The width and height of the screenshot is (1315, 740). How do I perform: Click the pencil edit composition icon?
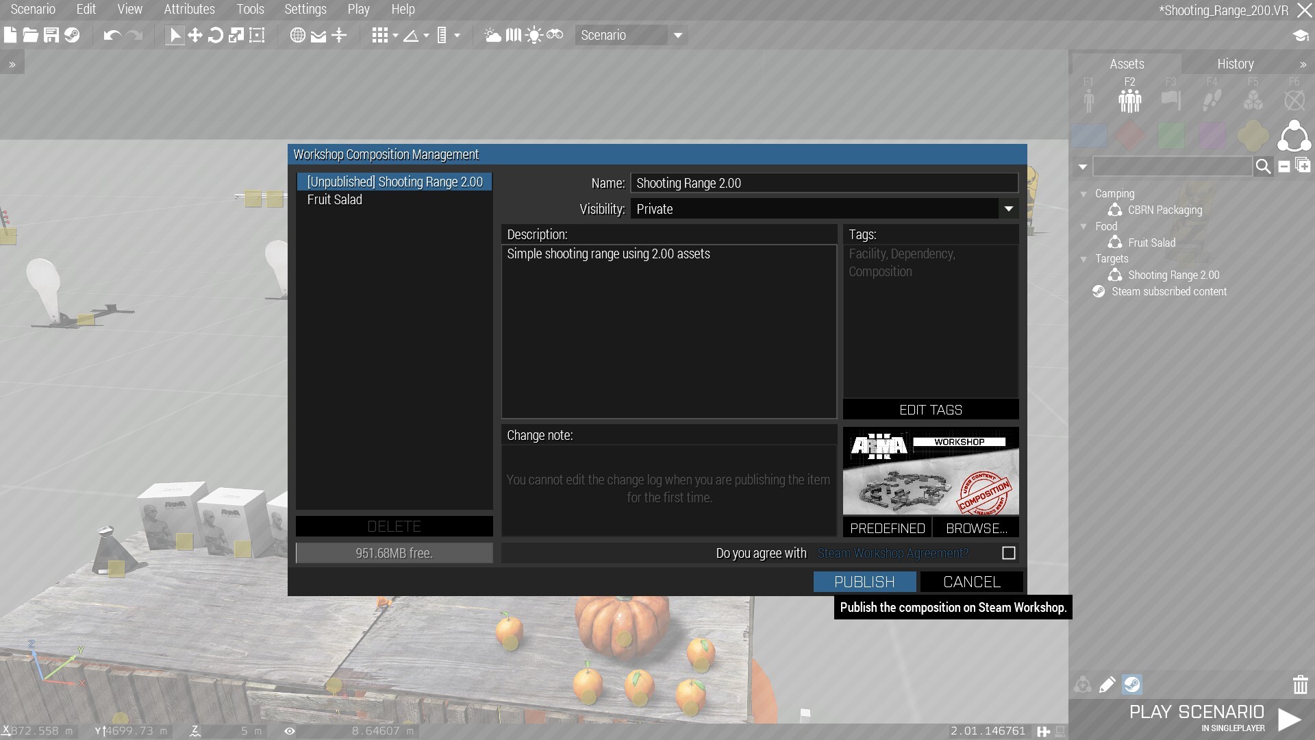pos(1107,684)
